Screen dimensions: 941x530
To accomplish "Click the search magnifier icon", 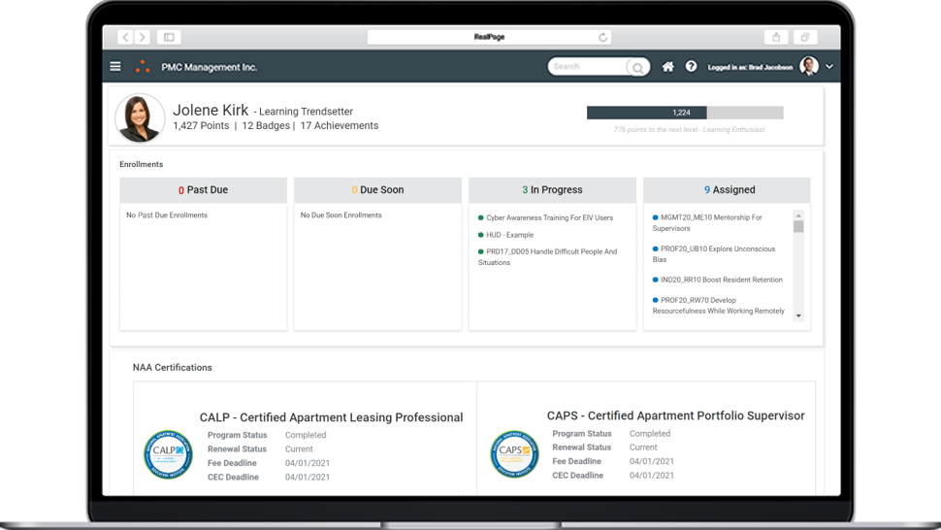I will (637, 67).
